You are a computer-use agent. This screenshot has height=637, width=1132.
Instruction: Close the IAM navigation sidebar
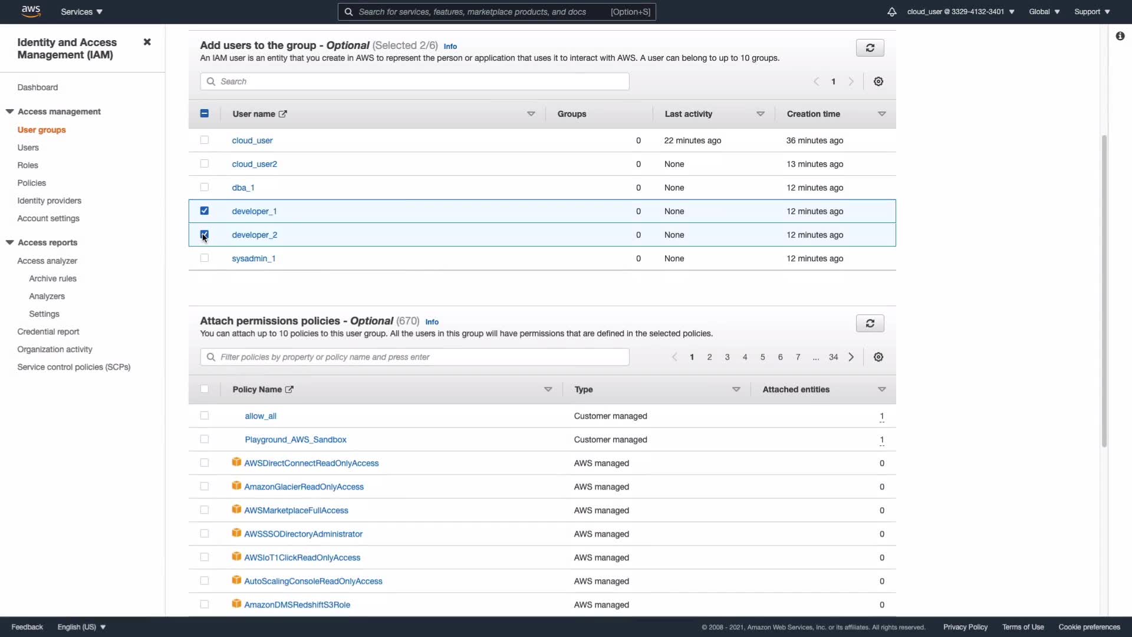click(147, 42)
